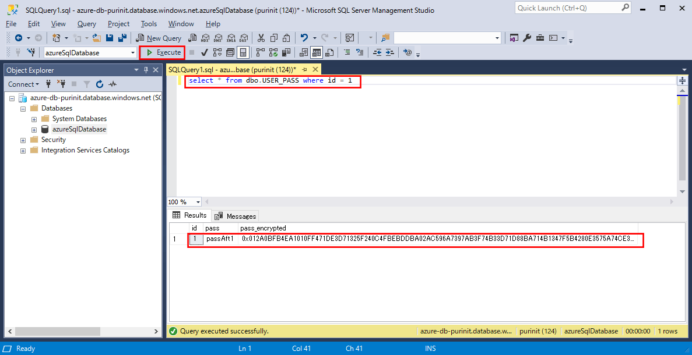Toggle Include Actual Execution Plan

coord(261,52)
